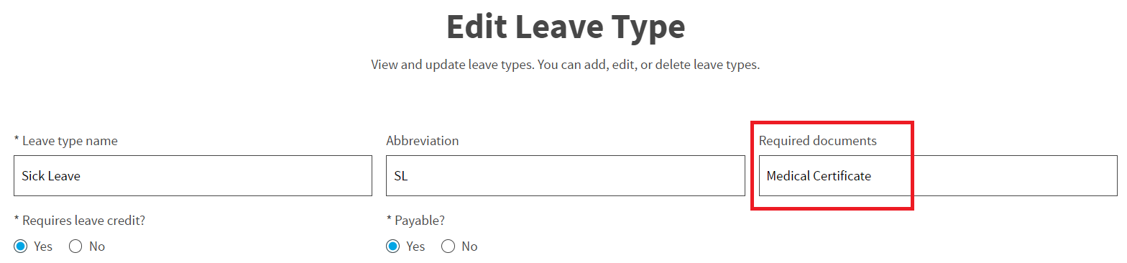Screen dimensions: 1127x263
Task: Set Payable radio button to Yes
Action: [x=393, y=246]
